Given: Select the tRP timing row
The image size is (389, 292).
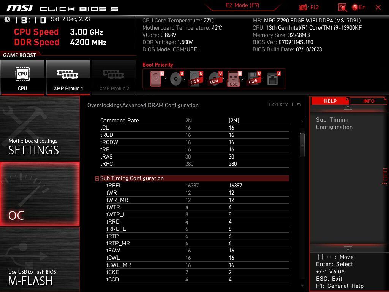Looking at the screenshot, I should [x=194, y=149].
